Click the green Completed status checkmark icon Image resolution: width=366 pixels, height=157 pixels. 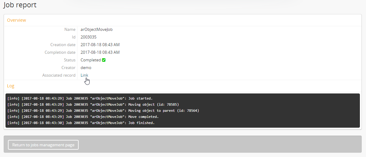click(x=104, y=60)
